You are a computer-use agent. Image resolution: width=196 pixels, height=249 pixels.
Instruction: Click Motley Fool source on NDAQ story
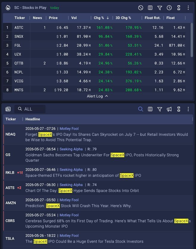[x=69, y=129]
